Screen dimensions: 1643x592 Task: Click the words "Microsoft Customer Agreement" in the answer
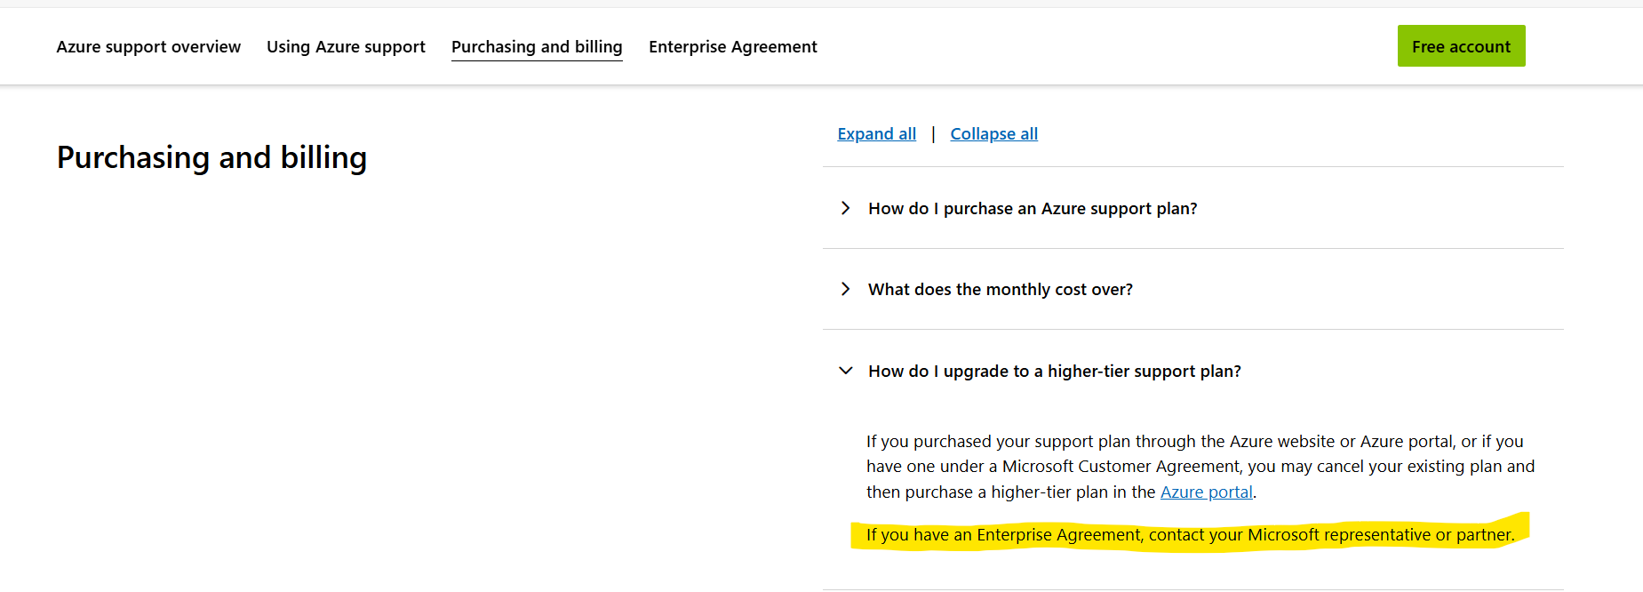tap(1121, 466)
